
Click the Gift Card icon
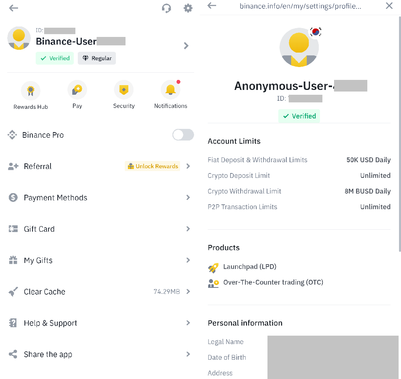[x=13, y=229]
